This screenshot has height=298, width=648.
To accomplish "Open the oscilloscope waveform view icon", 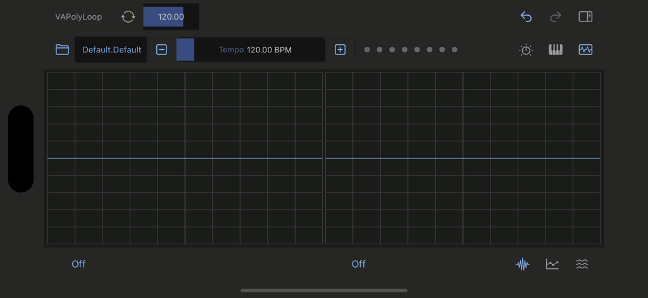I will pyautogui.click(x=585, y=49).
